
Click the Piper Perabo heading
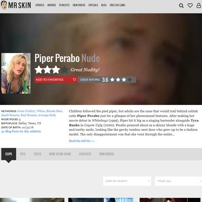pyautogui.click(x=57, y=58)
